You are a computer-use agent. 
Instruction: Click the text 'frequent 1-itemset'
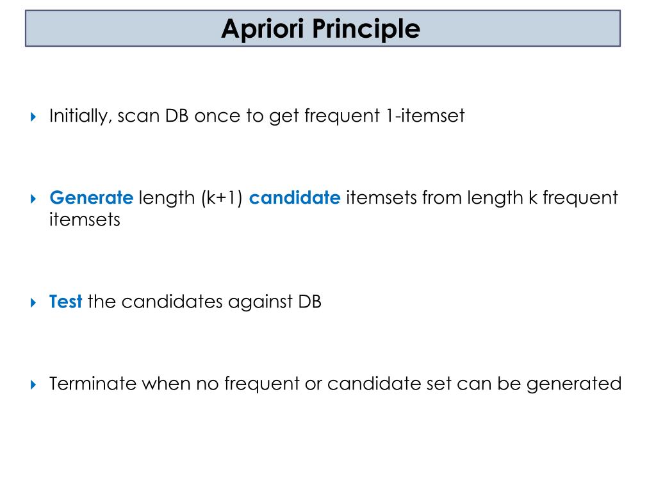coord(384,117)
